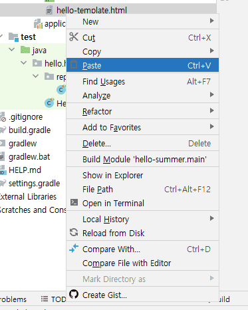
Task: Select the hello-template.html file icon
Action: pyautogui.click(x=49, y=10)
